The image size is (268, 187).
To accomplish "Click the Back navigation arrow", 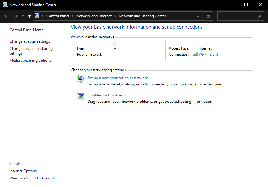I will (6, 16).
